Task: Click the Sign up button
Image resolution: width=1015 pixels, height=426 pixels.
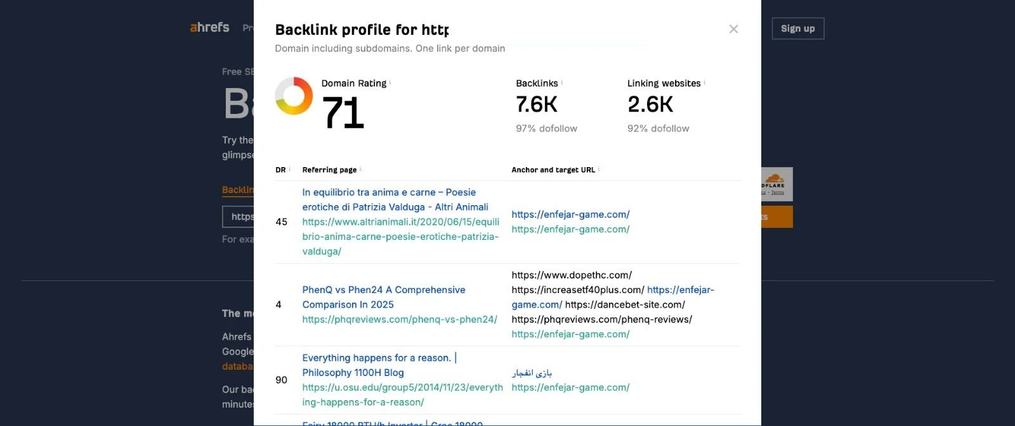Action: coord(797,28)
